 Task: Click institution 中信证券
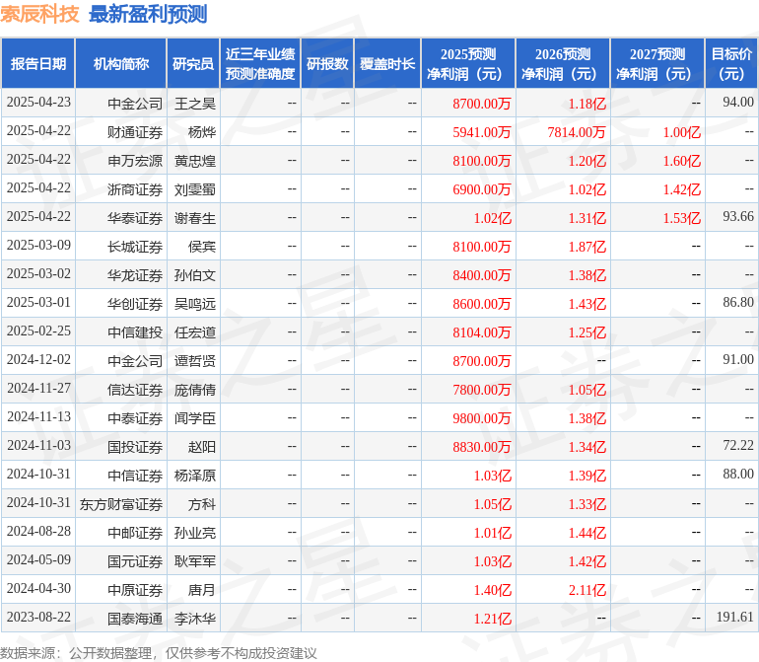click(135, 475)
